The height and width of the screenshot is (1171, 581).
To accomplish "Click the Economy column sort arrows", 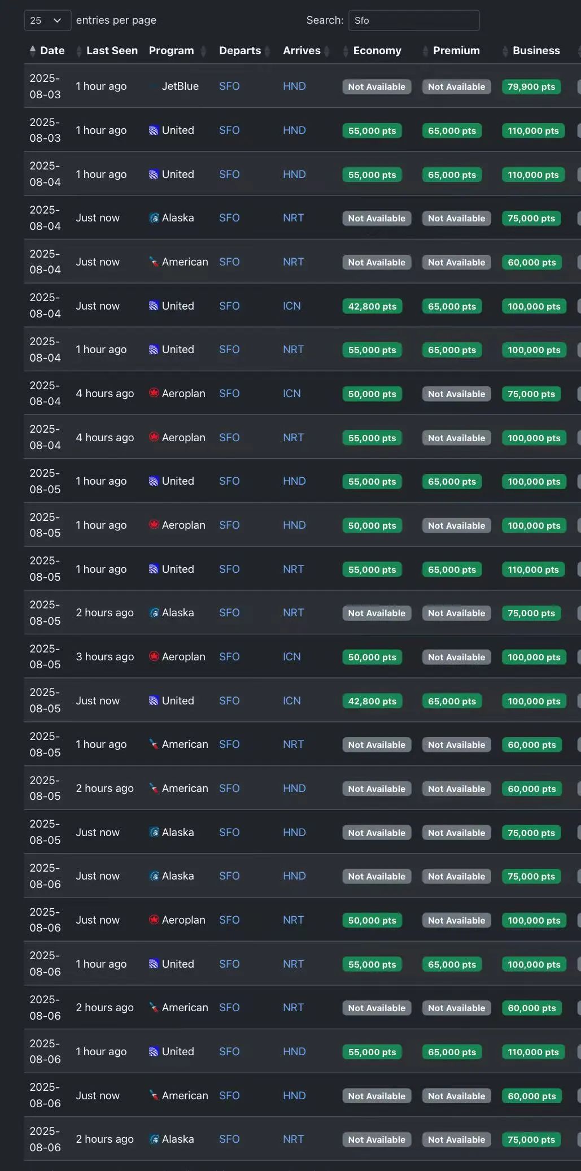I will (346, 51).
